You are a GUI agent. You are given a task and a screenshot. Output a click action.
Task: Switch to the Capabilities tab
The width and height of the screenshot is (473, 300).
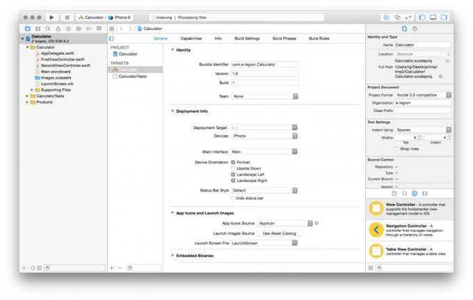pyautogui.click(x=191, y=39)
